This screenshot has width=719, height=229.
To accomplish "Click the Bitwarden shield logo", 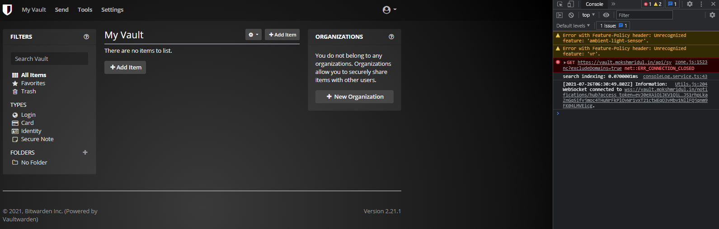I will pos(7,9).
